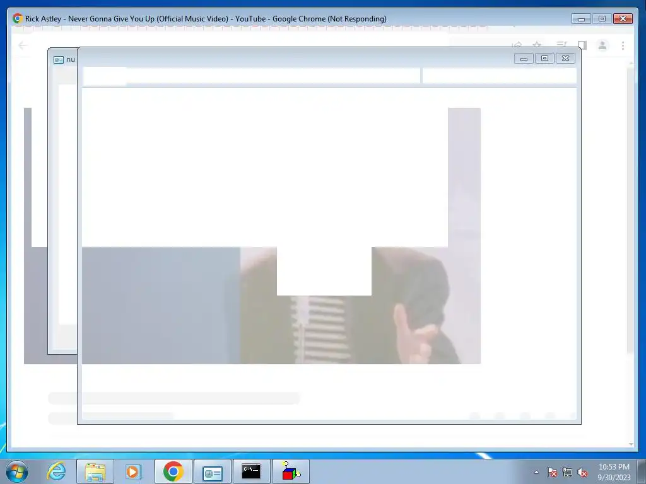Launch Internet Explorer from the taskbar
Image resolution: width=646 pixels, height=484 pixels.
point(56,471)
